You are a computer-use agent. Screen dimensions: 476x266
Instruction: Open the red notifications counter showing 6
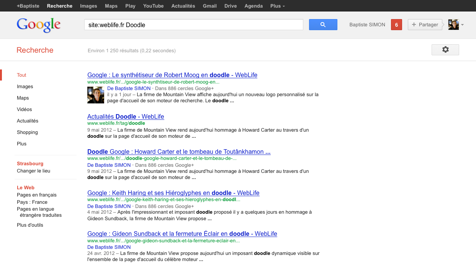(396, 25)
